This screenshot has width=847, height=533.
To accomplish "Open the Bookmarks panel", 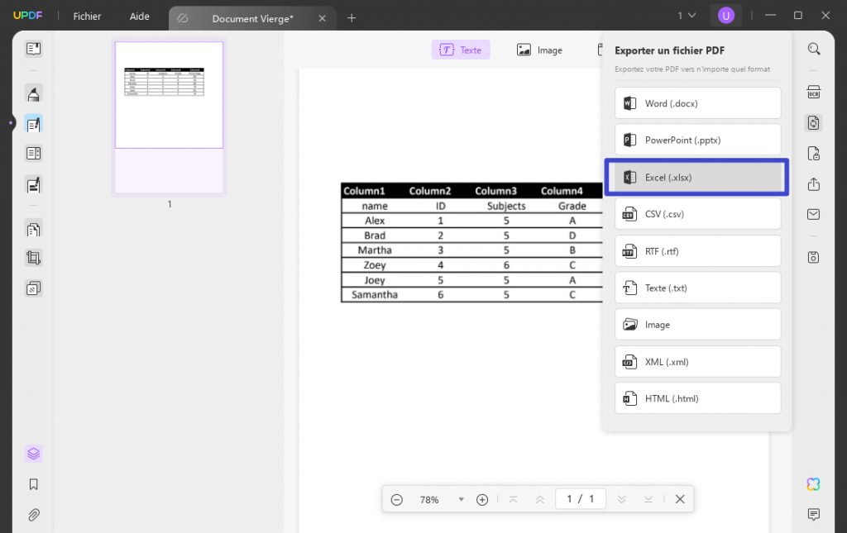I will pyautogui.click(x=33, y=484).
